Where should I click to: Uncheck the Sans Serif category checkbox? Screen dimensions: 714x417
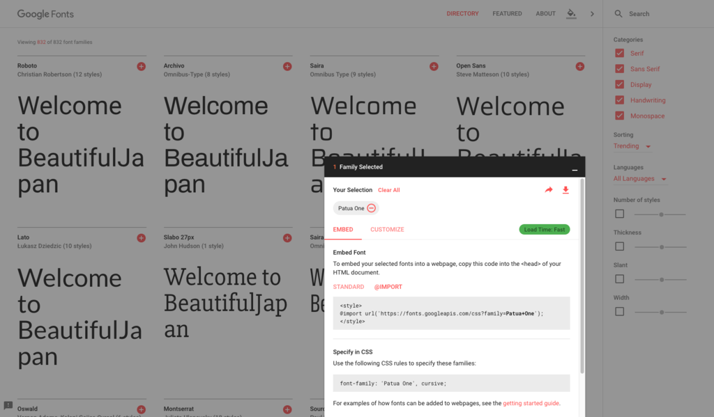(x=619, y=69)
